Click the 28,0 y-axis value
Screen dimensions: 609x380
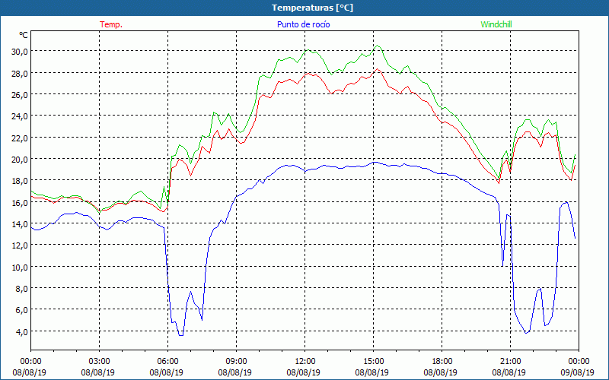pyautogui.click(x=20, y=73)
